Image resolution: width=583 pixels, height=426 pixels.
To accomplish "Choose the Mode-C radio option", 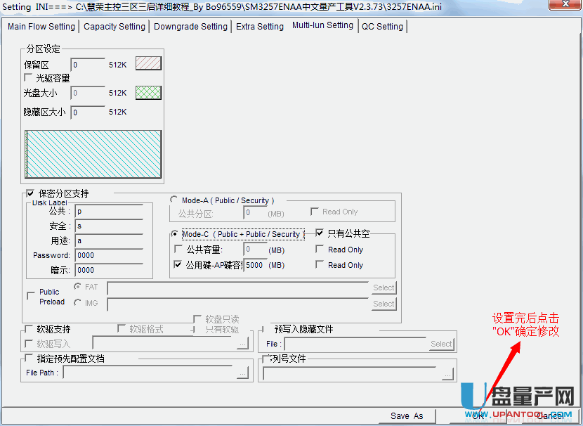I will click(176, 234).
